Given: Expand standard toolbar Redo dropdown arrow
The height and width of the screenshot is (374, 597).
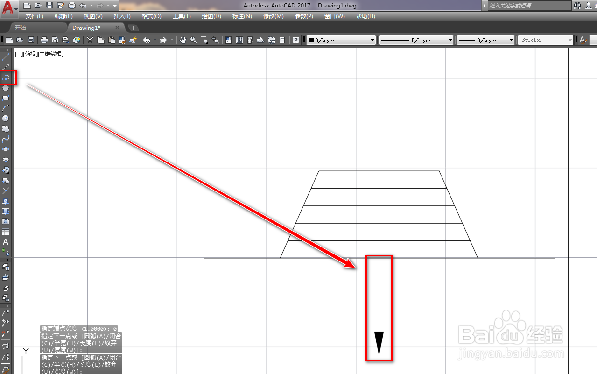Looking at the screenshot, I should point(172,40).
